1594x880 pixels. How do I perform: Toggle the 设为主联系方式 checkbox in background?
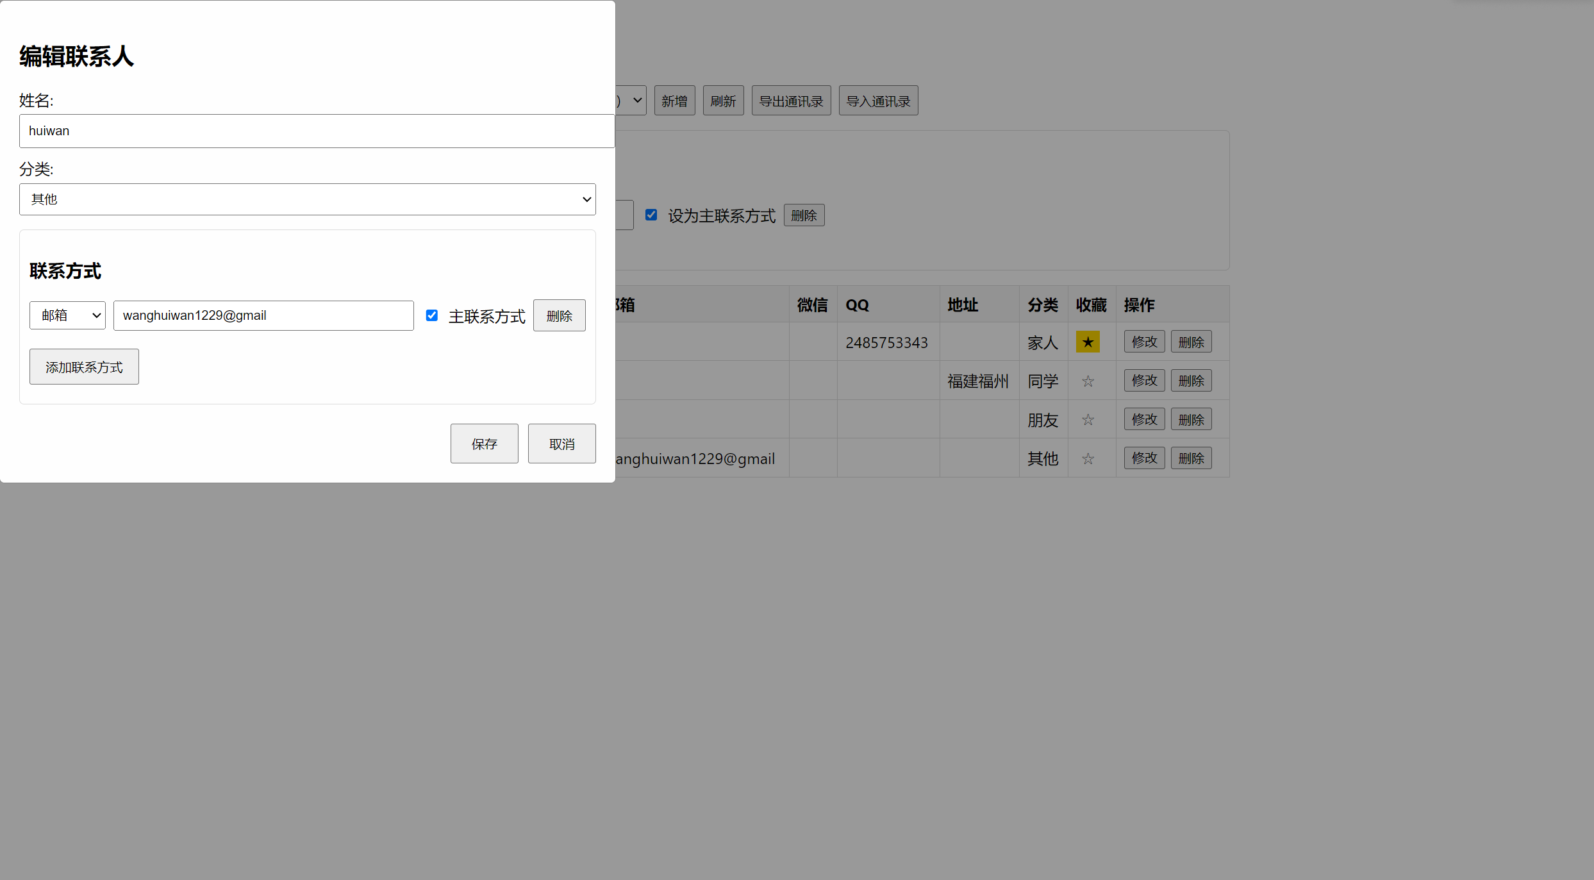[x=651, y=215]
